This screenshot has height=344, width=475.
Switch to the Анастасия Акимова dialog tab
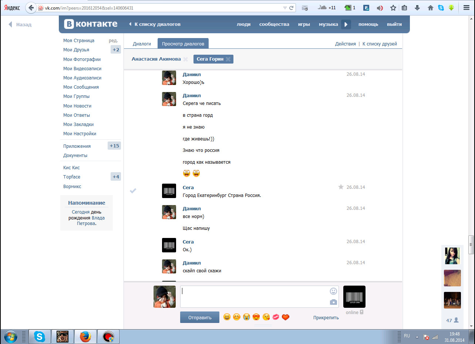(156, 59)
